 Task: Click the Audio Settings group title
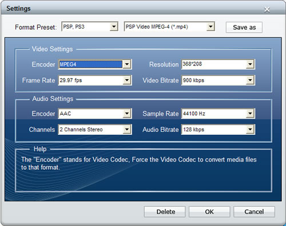53,99
